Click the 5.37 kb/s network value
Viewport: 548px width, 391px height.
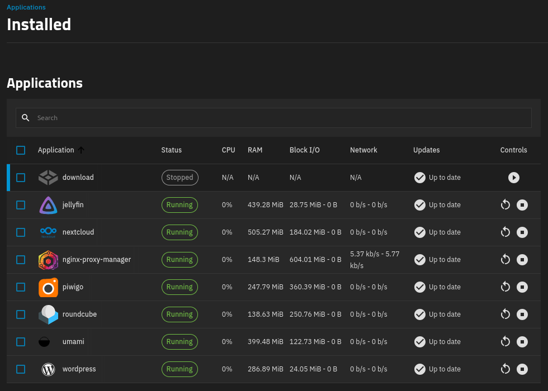375,259
